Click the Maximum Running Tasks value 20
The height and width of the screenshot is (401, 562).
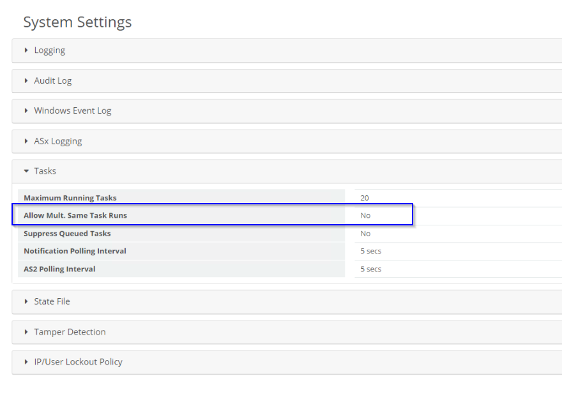(365, 197)
